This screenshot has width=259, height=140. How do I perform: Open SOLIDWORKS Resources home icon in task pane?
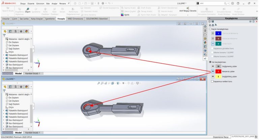(205, 27)
